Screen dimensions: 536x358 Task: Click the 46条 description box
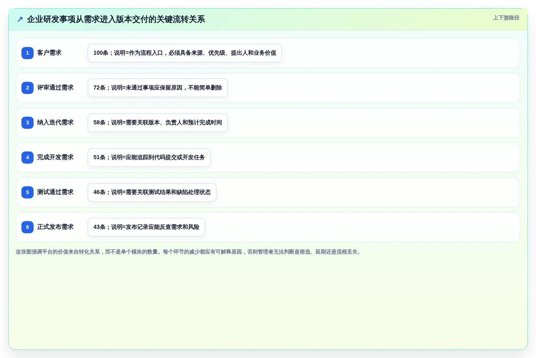pos(152,192)
